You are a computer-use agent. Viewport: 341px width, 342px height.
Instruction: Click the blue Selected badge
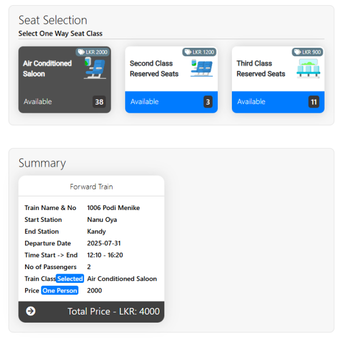pos(70,278)
